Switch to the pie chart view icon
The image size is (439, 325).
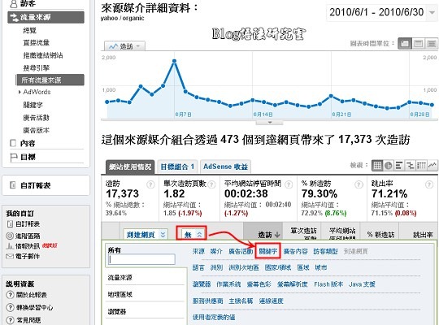pos(389,166)
